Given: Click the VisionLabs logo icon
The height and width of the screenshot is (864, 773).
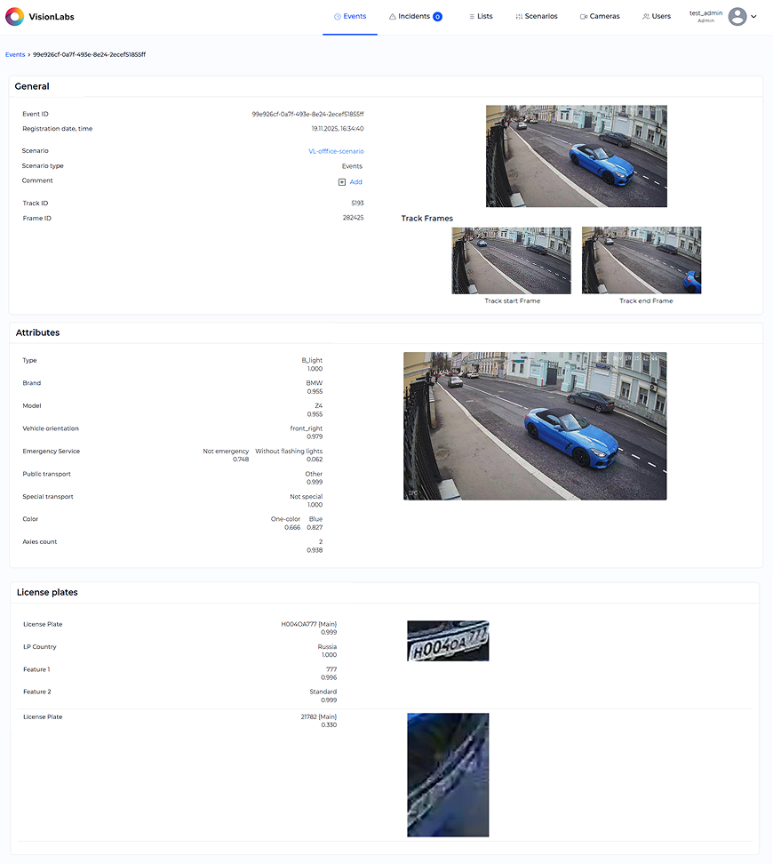Looking at the screenshot, I should 15,16.
